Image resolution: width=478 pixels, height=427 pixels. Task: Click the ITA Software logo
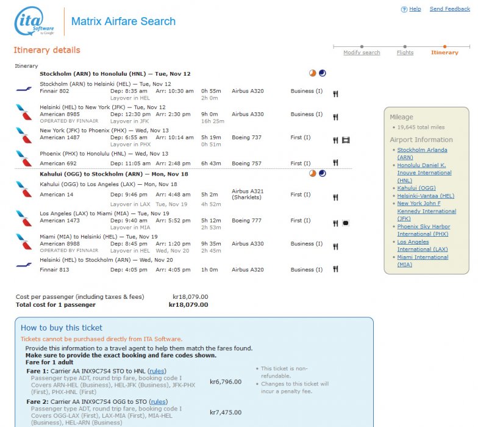[34, 21]
